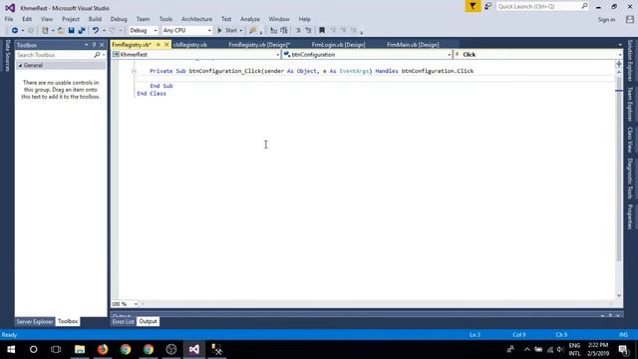Viewport: 638px width, 359px height.
Task: Collapse the General toolbox group
Action: 20,66
